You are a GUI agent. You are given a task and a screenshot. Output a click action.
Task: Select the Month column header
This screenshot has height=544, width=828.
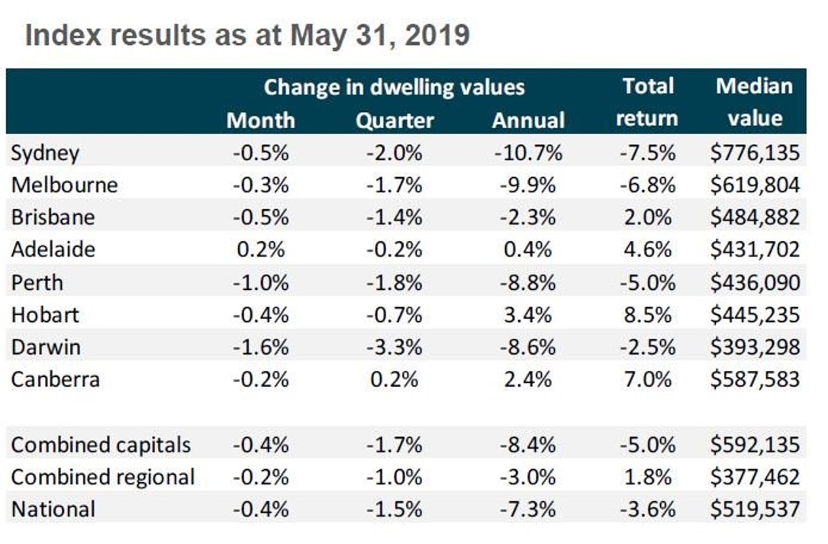(x=260, y=121)
